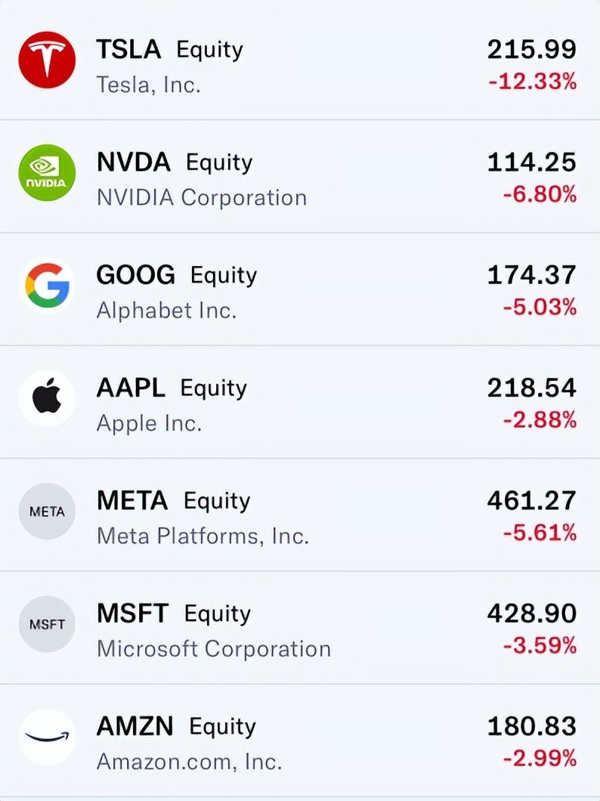Click the -5.61% Meta change
This screenshot has width=600, height=801.
[x=540, y=533]
